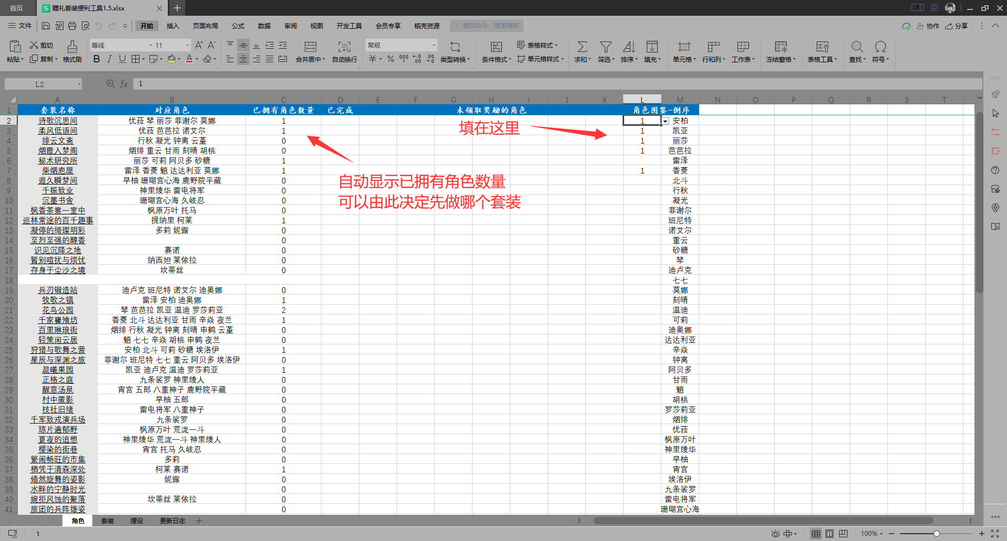Apply red font color A

[x=189, y=59]
